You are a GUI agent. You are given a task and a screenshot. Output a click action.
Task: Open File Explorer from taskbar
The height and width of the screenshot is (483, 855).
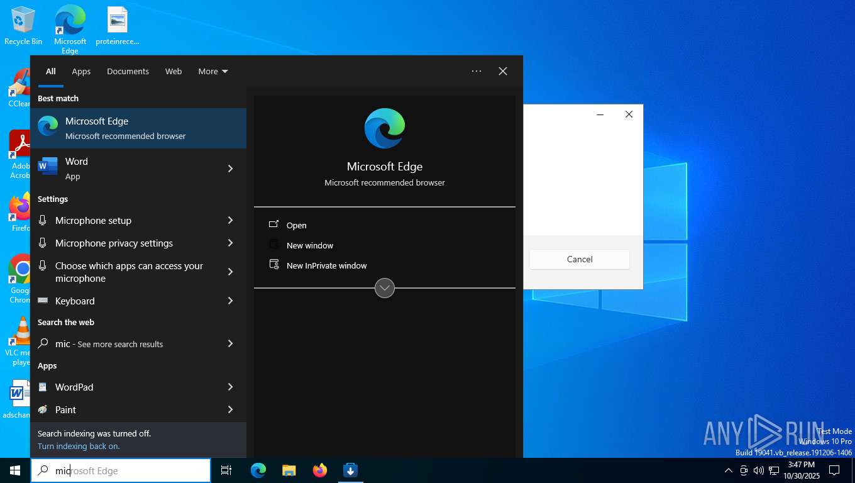tap(289, 470)
